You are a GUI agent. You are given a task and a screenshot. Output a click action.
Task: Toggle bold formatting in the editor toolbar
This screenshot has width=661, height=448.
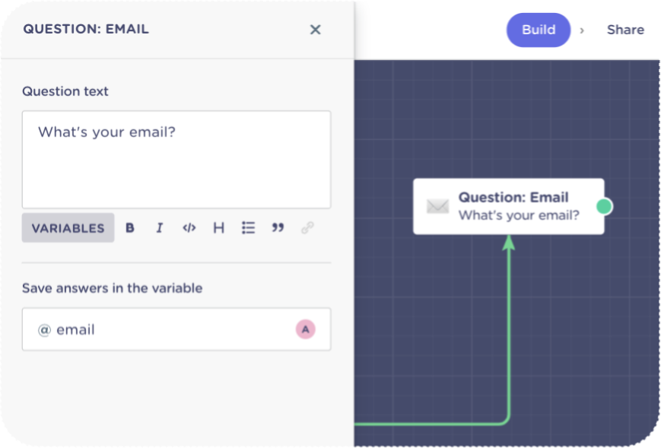tap(130, 228)
